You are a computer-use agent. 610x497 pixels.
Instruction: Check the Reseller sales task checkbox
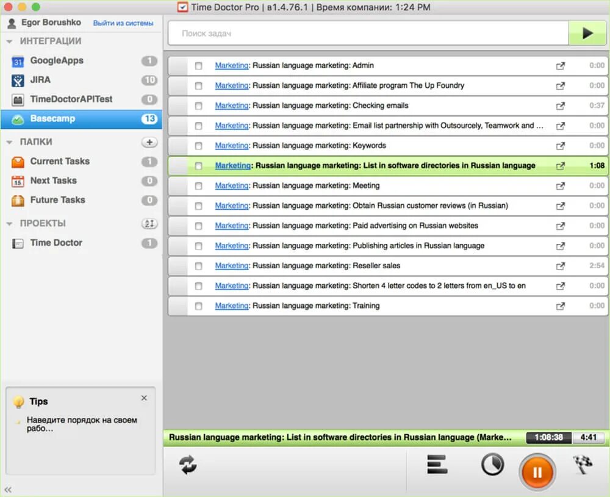(x=198, y=266)
